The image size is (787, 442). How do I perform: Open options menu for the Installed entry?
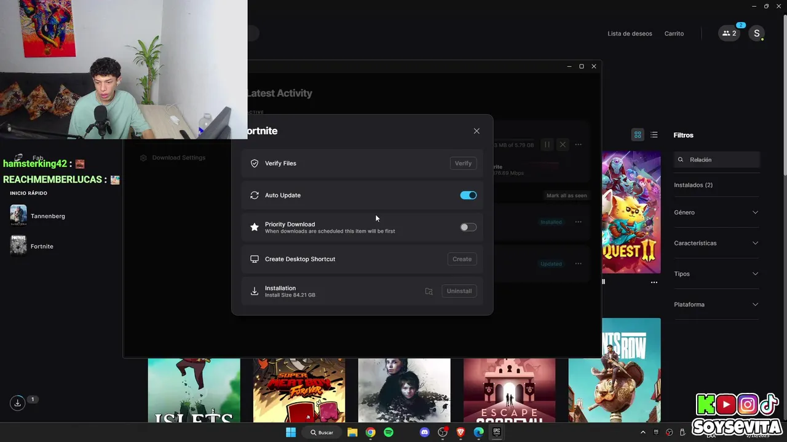pos(579,222)
